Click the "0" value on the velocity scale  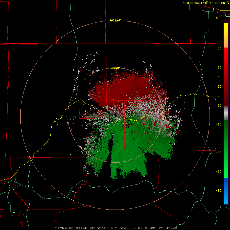[x=221, y=115]
